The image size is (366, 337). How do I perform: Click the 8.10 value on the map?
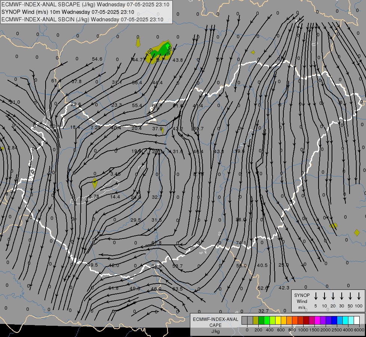(199, 174)
